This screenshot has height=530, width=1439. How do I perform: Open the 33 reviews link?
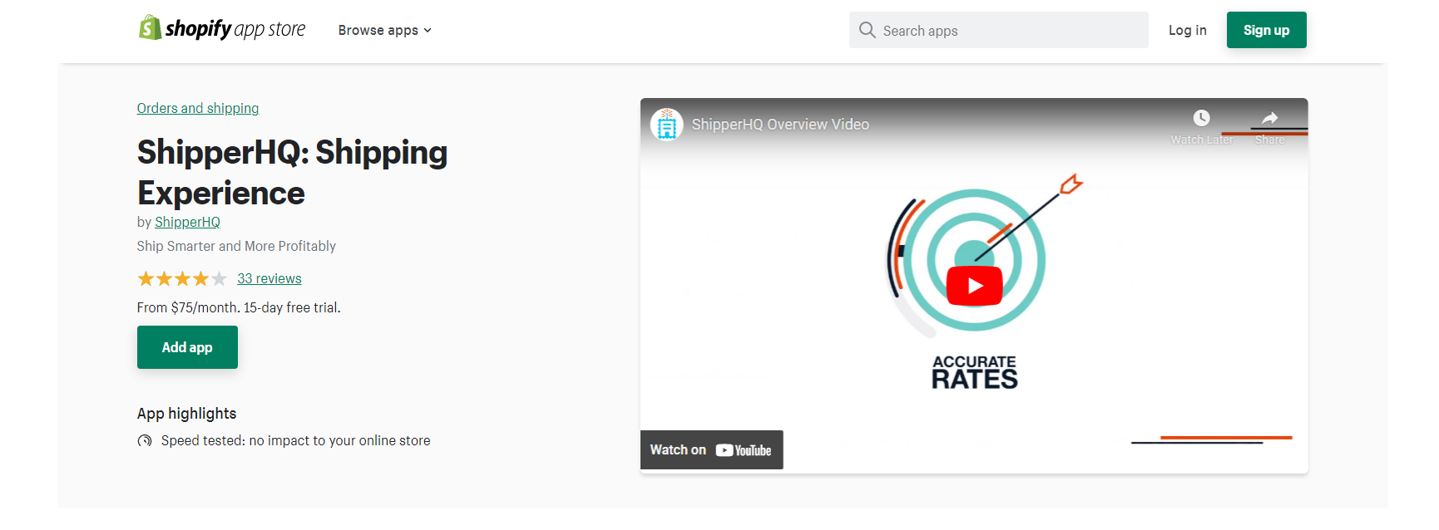(x=270, y=278)
